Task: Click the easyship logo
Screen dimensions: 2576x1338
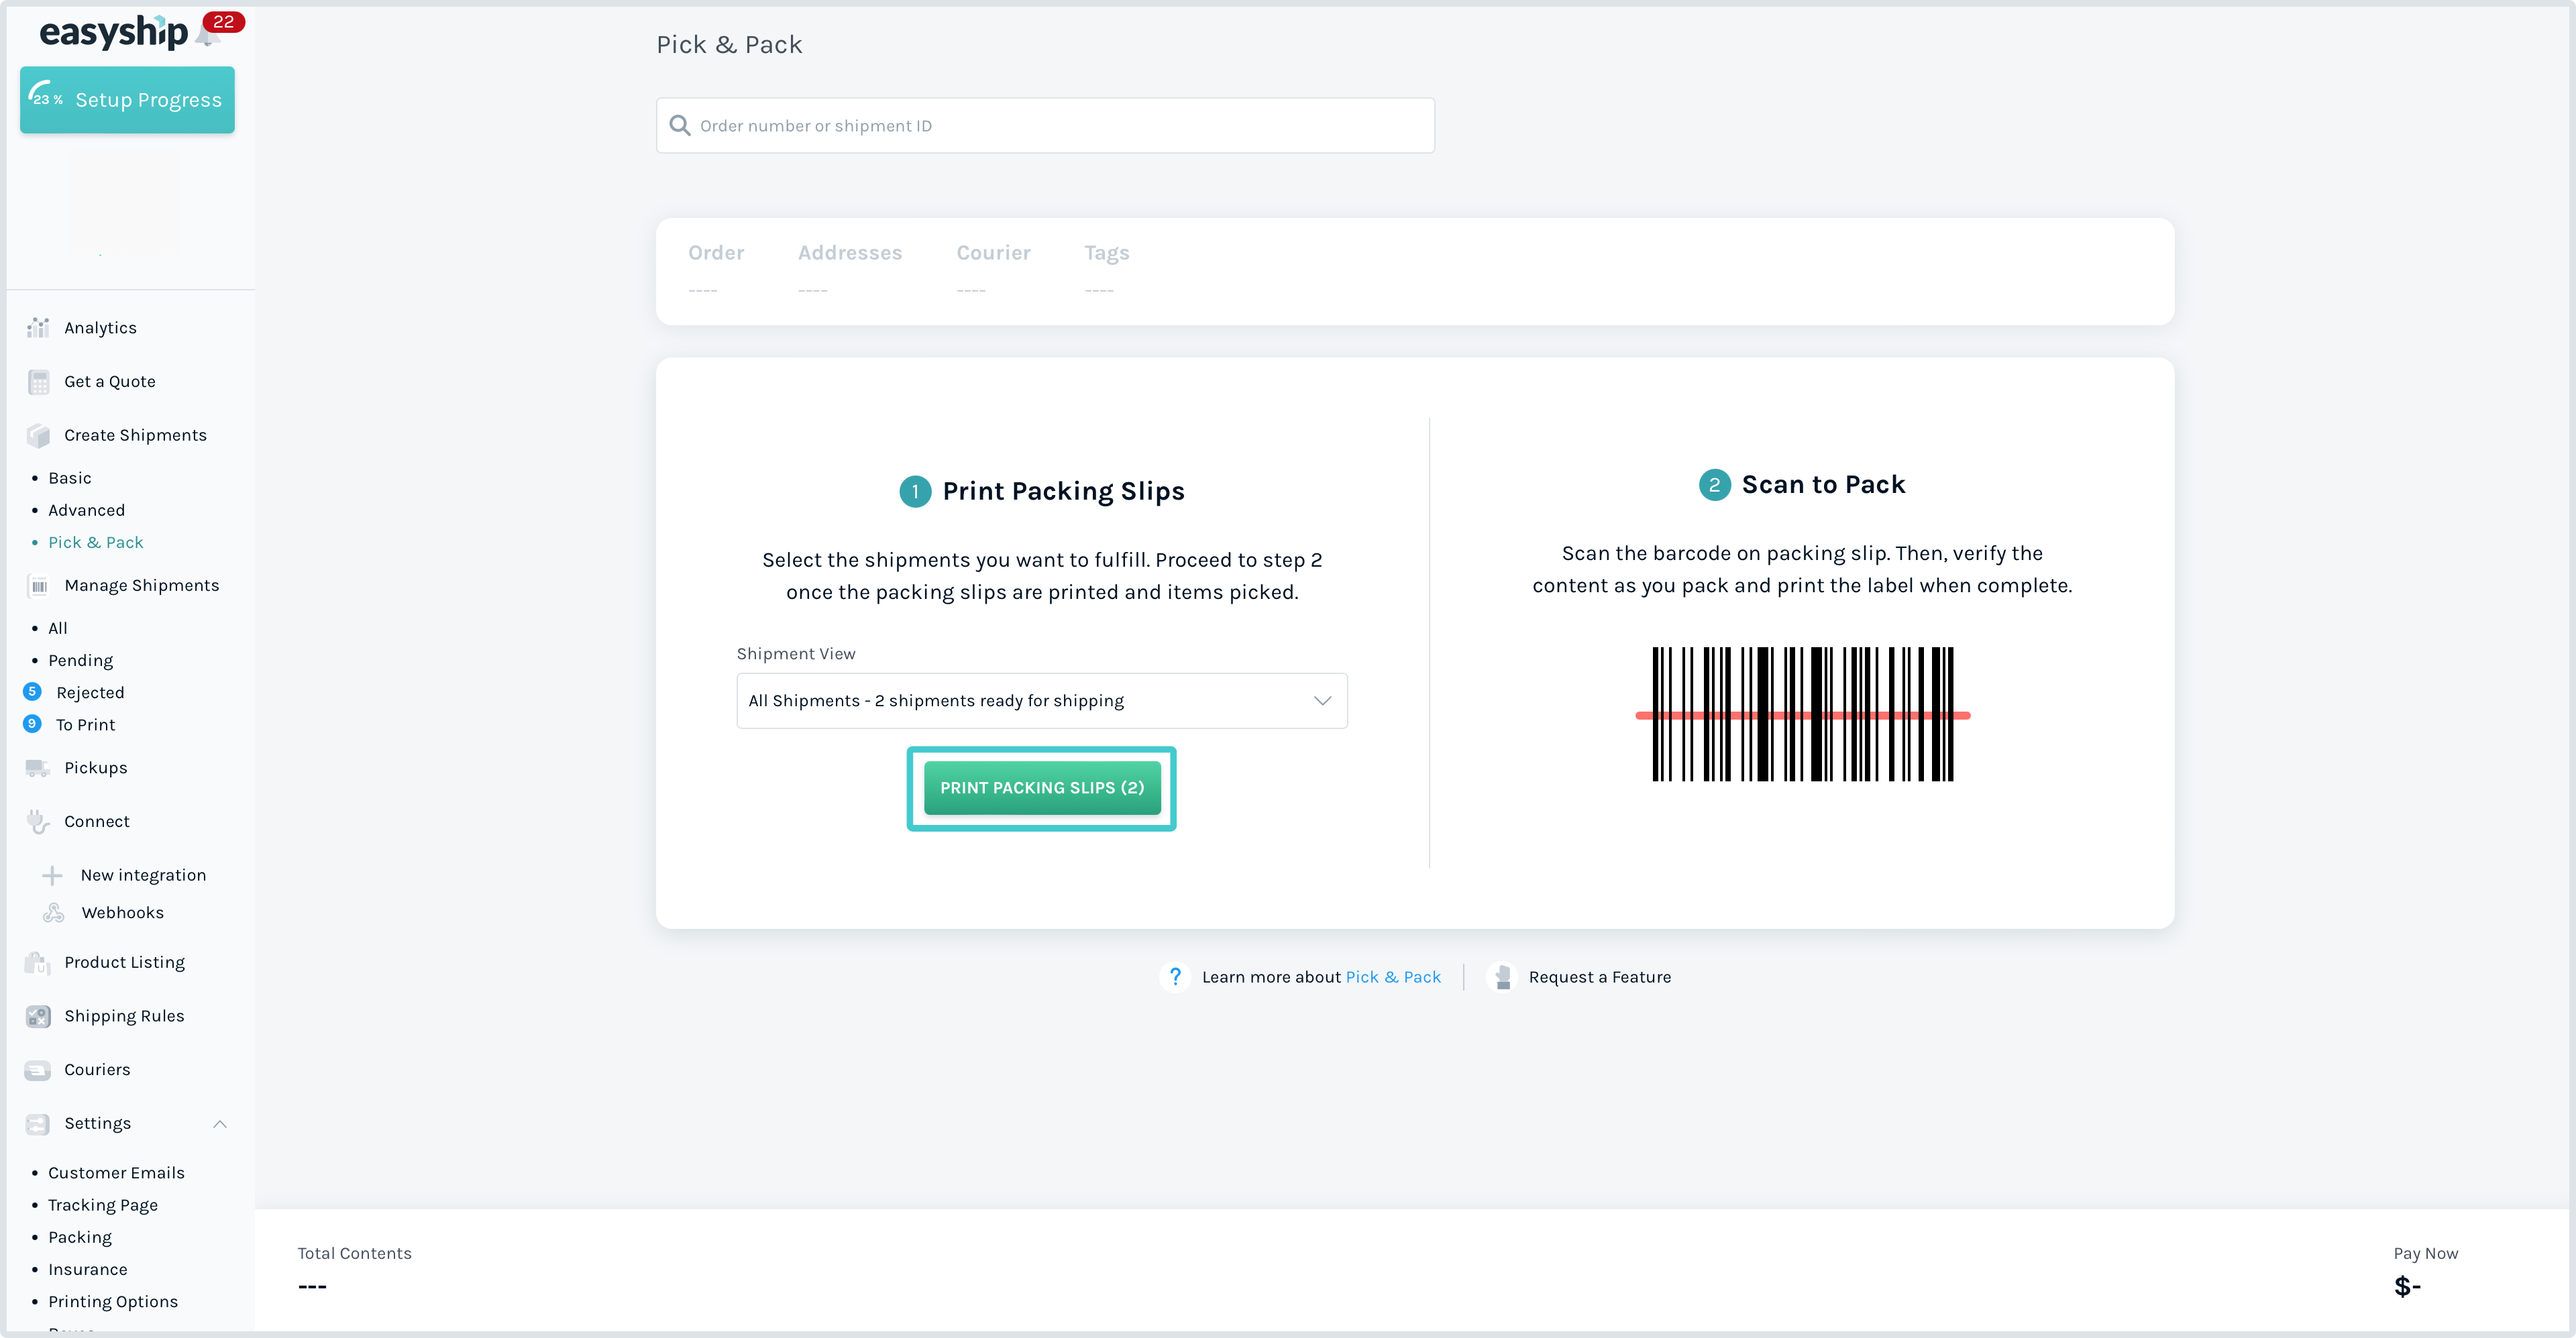Action: click(x=114, y=32)
